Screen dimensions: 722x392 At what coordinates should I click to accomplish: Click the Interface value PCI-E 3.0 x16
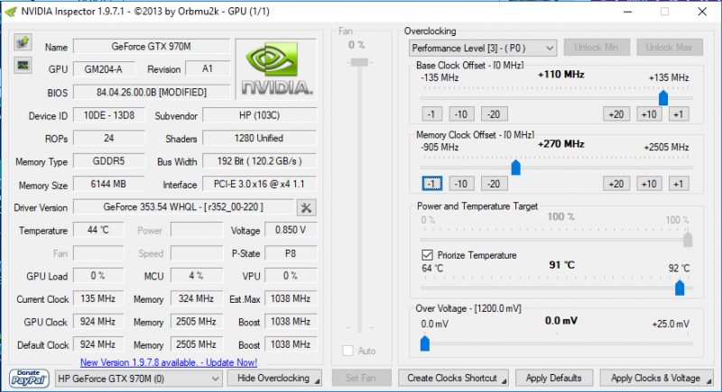pyautogui.click(x=259, y=184)
